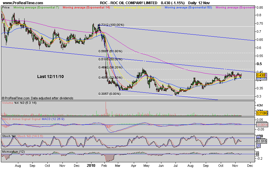
Task: Click the -0.2 momentum axis value
Action: (259, 158)
